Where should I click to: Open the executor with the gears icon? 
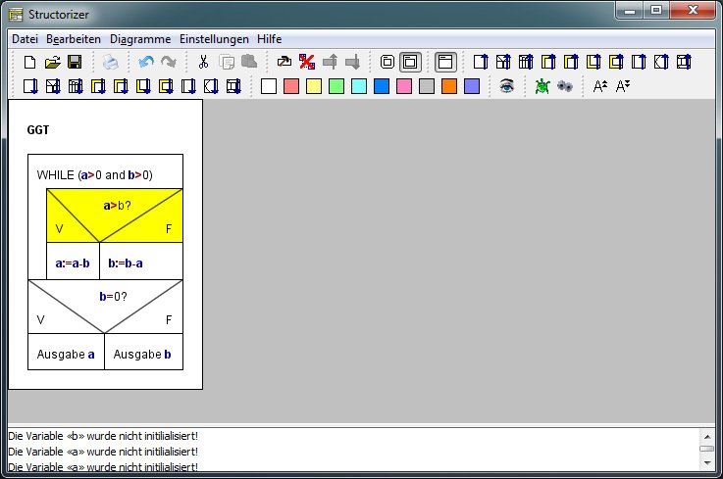pos(565,86)
